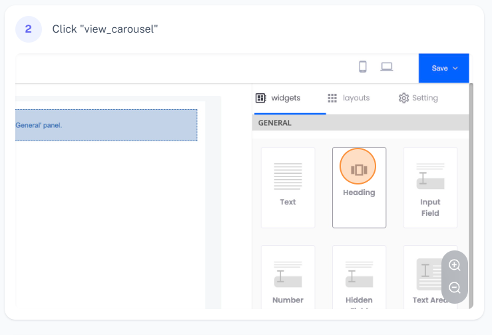
Task: Click the step title 'Click "view_carousel"' text
Action: (105, 29)
